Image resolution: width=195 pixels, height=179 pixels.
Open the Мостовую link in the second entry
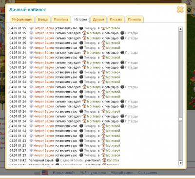tap(94, 33)
